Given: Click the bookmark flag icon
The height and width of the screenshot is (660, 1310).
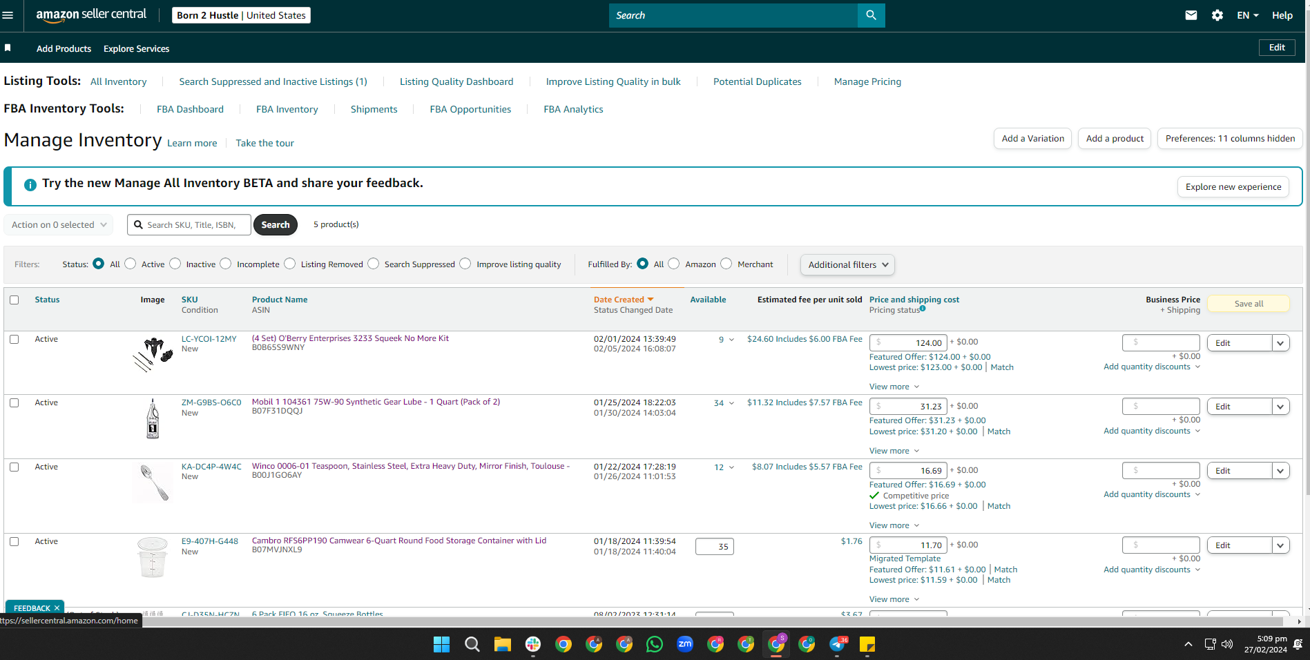Looking at the screenshot, I should [x=8, y=48].
